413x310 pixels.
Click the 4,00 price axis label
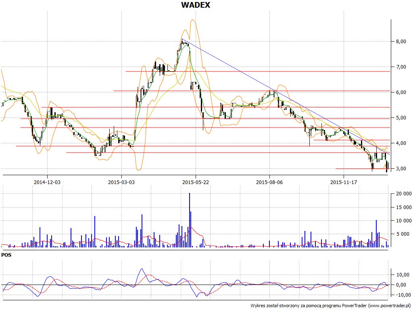pos(400,143)
